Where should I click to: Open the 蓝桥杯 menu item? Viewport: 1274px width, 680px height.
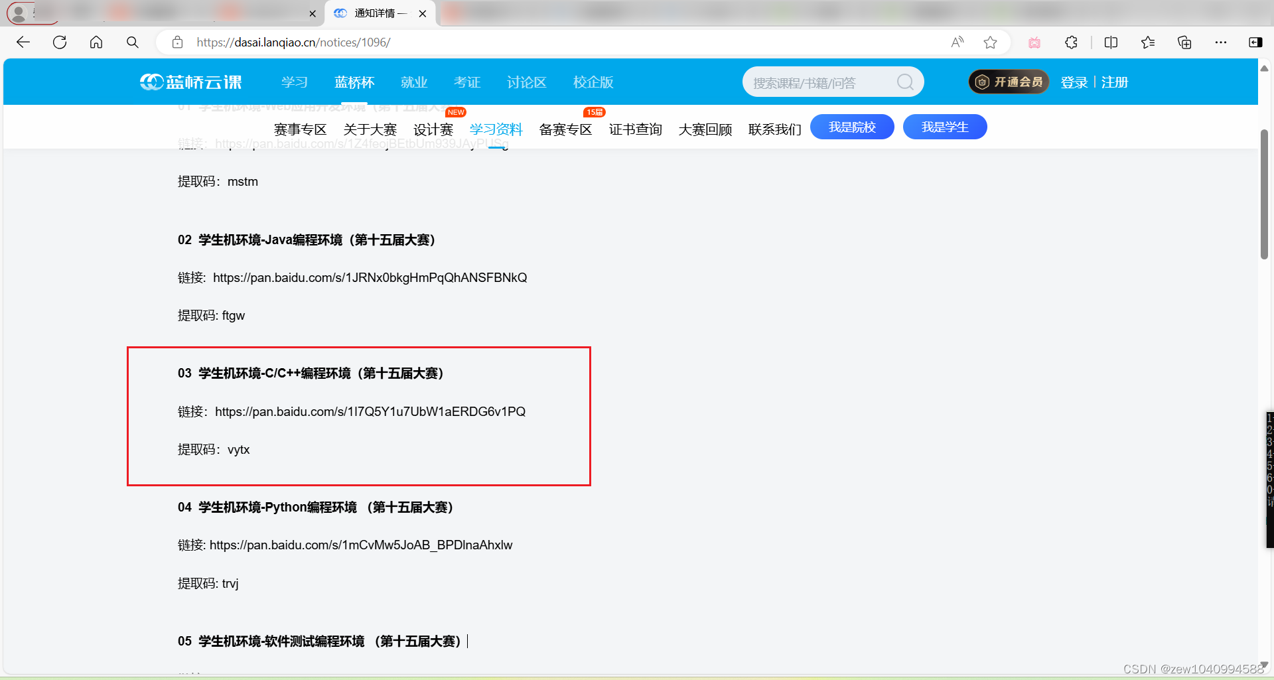tap(354, 82)
